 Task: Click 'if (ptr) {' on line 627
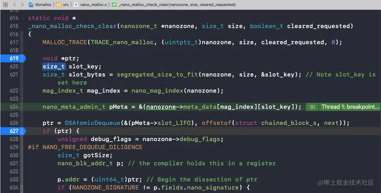[x=61, y=131]
